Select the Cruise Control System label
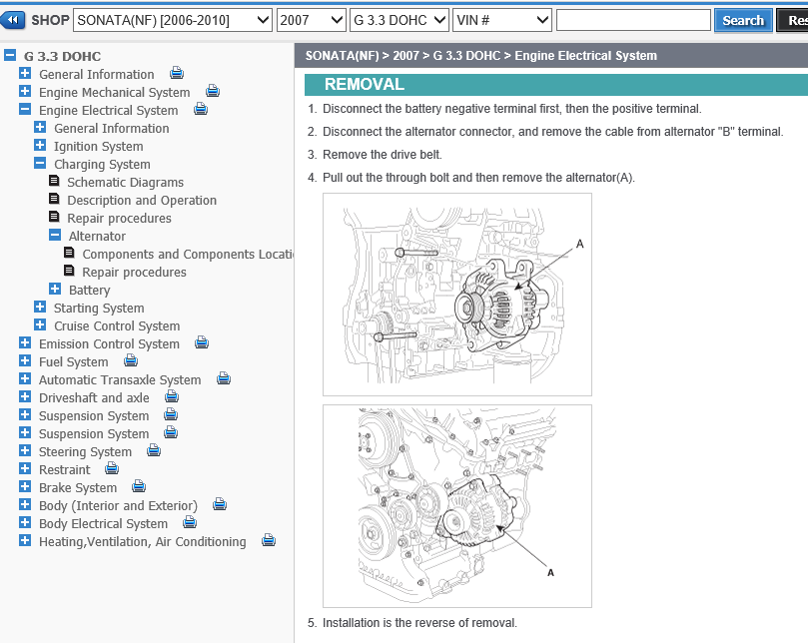Screen dimensions: 808x643 [x=117, y=326]
